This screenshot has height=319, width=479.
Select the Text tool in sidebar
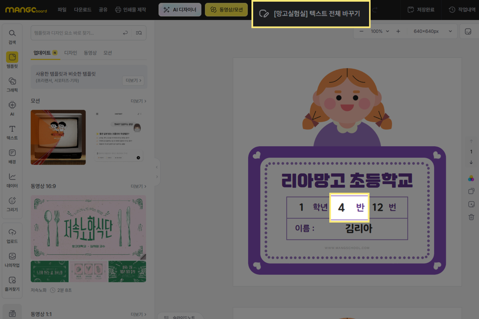[x=12, y=132]
